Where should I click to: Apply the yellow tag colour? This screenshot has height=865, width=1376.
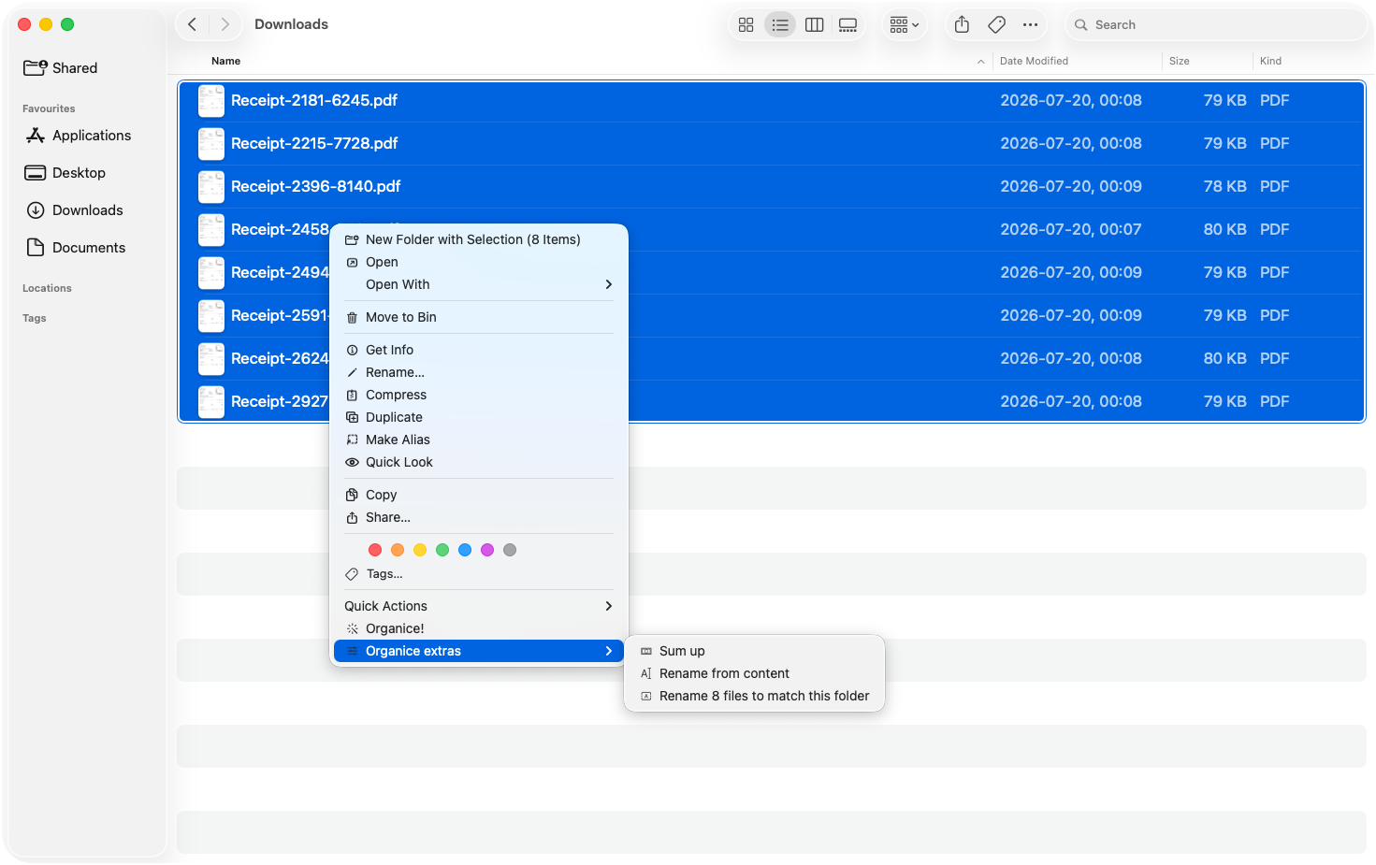coord(420,550)
